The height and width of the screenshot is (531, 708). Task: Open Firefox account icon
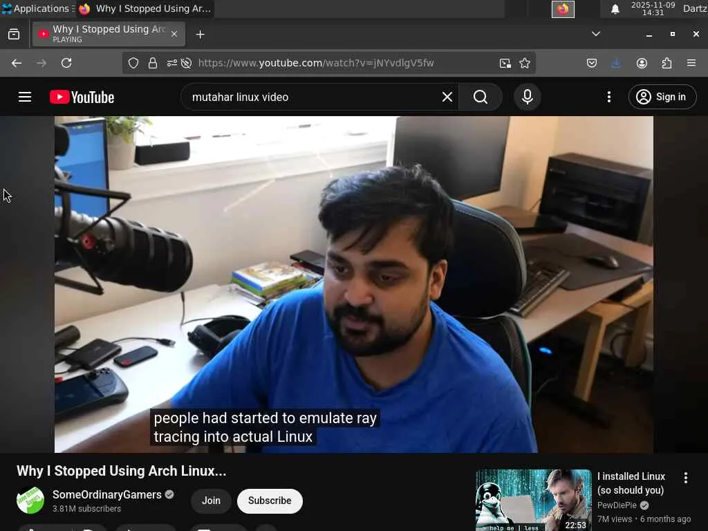[642, 63]
